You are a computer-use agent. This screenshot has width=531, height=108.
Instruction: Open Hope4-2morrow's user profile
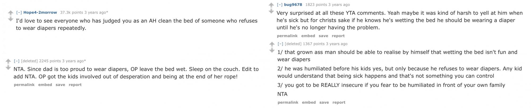tap(40, 12)
